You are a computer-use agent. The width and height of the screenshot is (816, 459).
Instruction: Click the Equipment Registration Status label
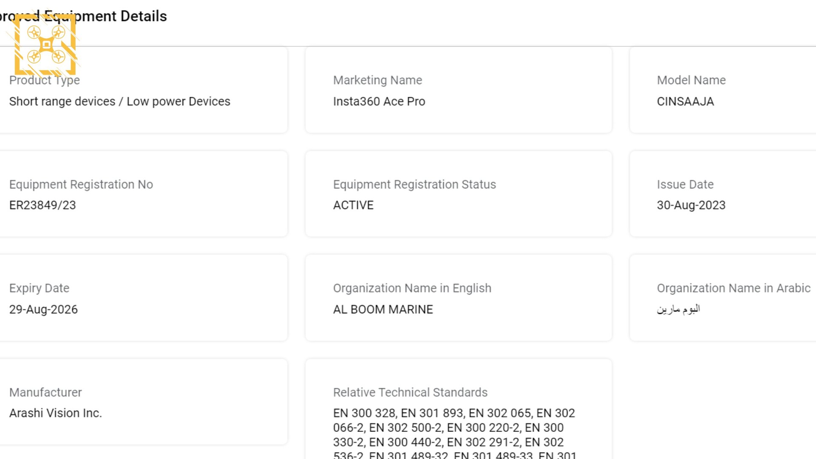pyautogui.click(x=414, y=184)
